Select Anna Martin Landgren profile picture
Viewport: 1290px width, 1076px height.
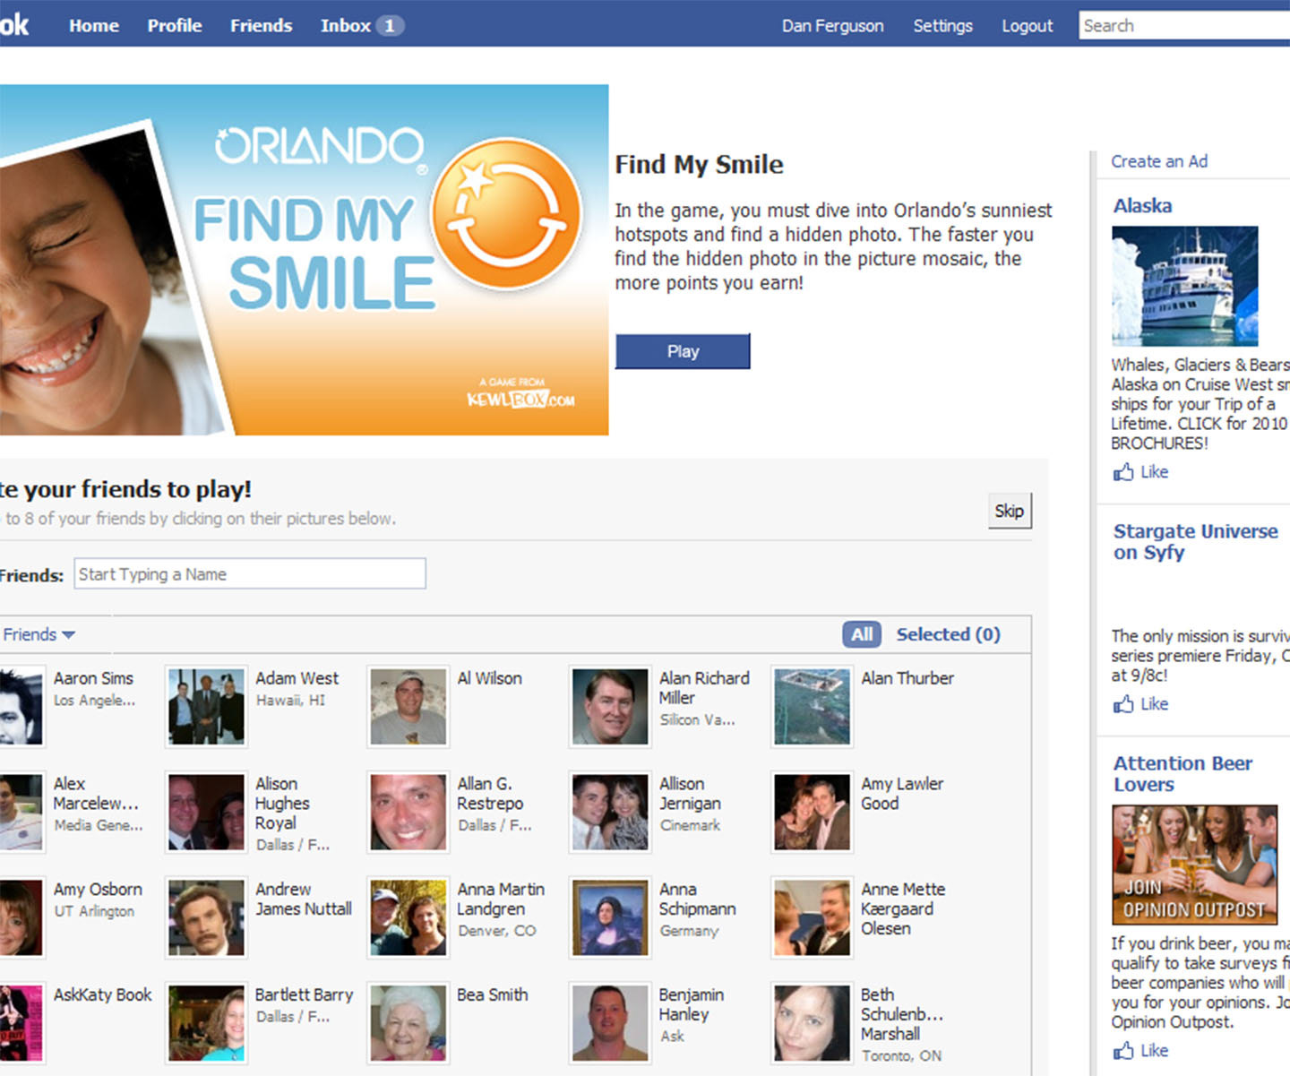click(x=408, y=918)
